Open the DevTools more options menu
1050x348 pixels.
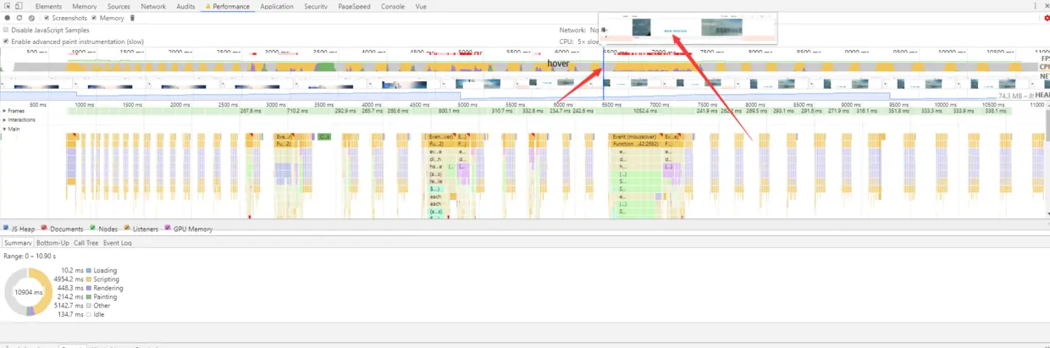tap(1037, 6)
